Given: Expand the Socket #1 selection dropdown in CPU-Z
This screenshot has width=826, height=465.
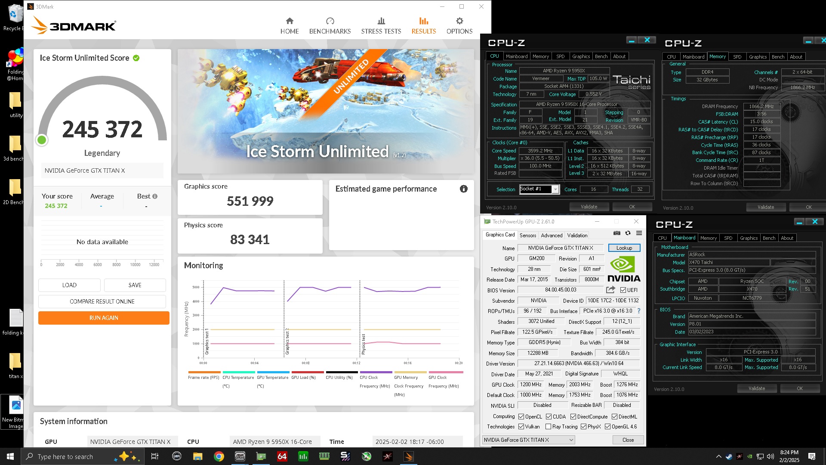Looking at the screenshot, I should pos(555,189).
